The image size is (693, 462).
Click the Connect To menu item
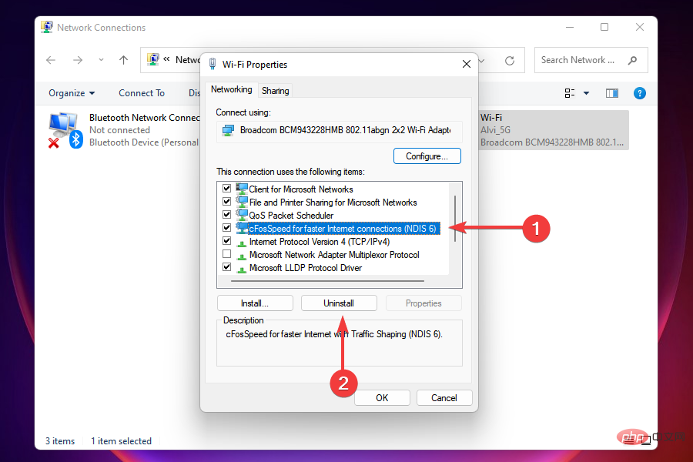click(141, 92)
